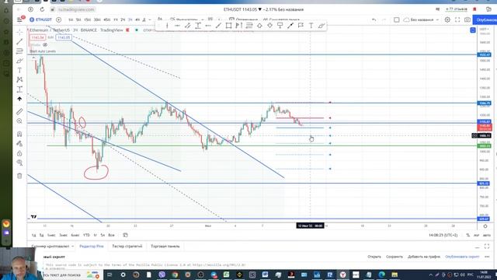Click Добавить на график
Image resolution: width=497 pixels, height=280 pixels.
click(424, 257)
